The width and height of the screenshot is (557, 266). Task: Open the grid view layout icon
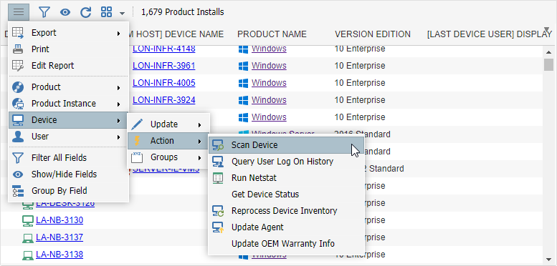click(x=107, y=12)
